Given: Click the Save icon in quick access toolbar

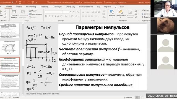Looking at the screenshot, I should click(20, 2).
